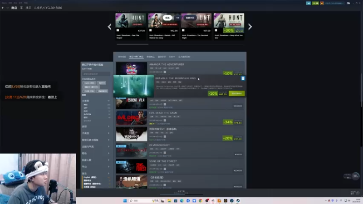
Task: Open the Sons Of The Forest title
Action: click(x=163, y=161)
